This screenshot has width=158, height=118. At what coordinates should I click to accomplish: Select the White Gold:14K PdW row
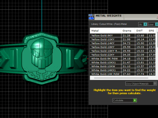[x=123, y=74]
